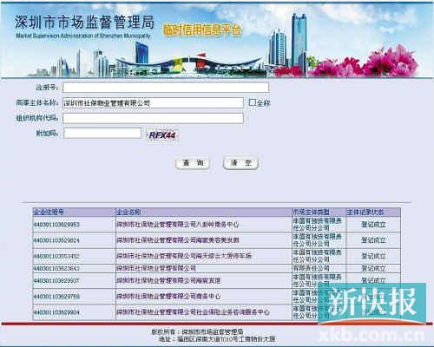This screenshot has width=434, height=347.
Task: Click 登记成立 status in 八卦岭服务中心 row
Action: click(x=373, y=225)
